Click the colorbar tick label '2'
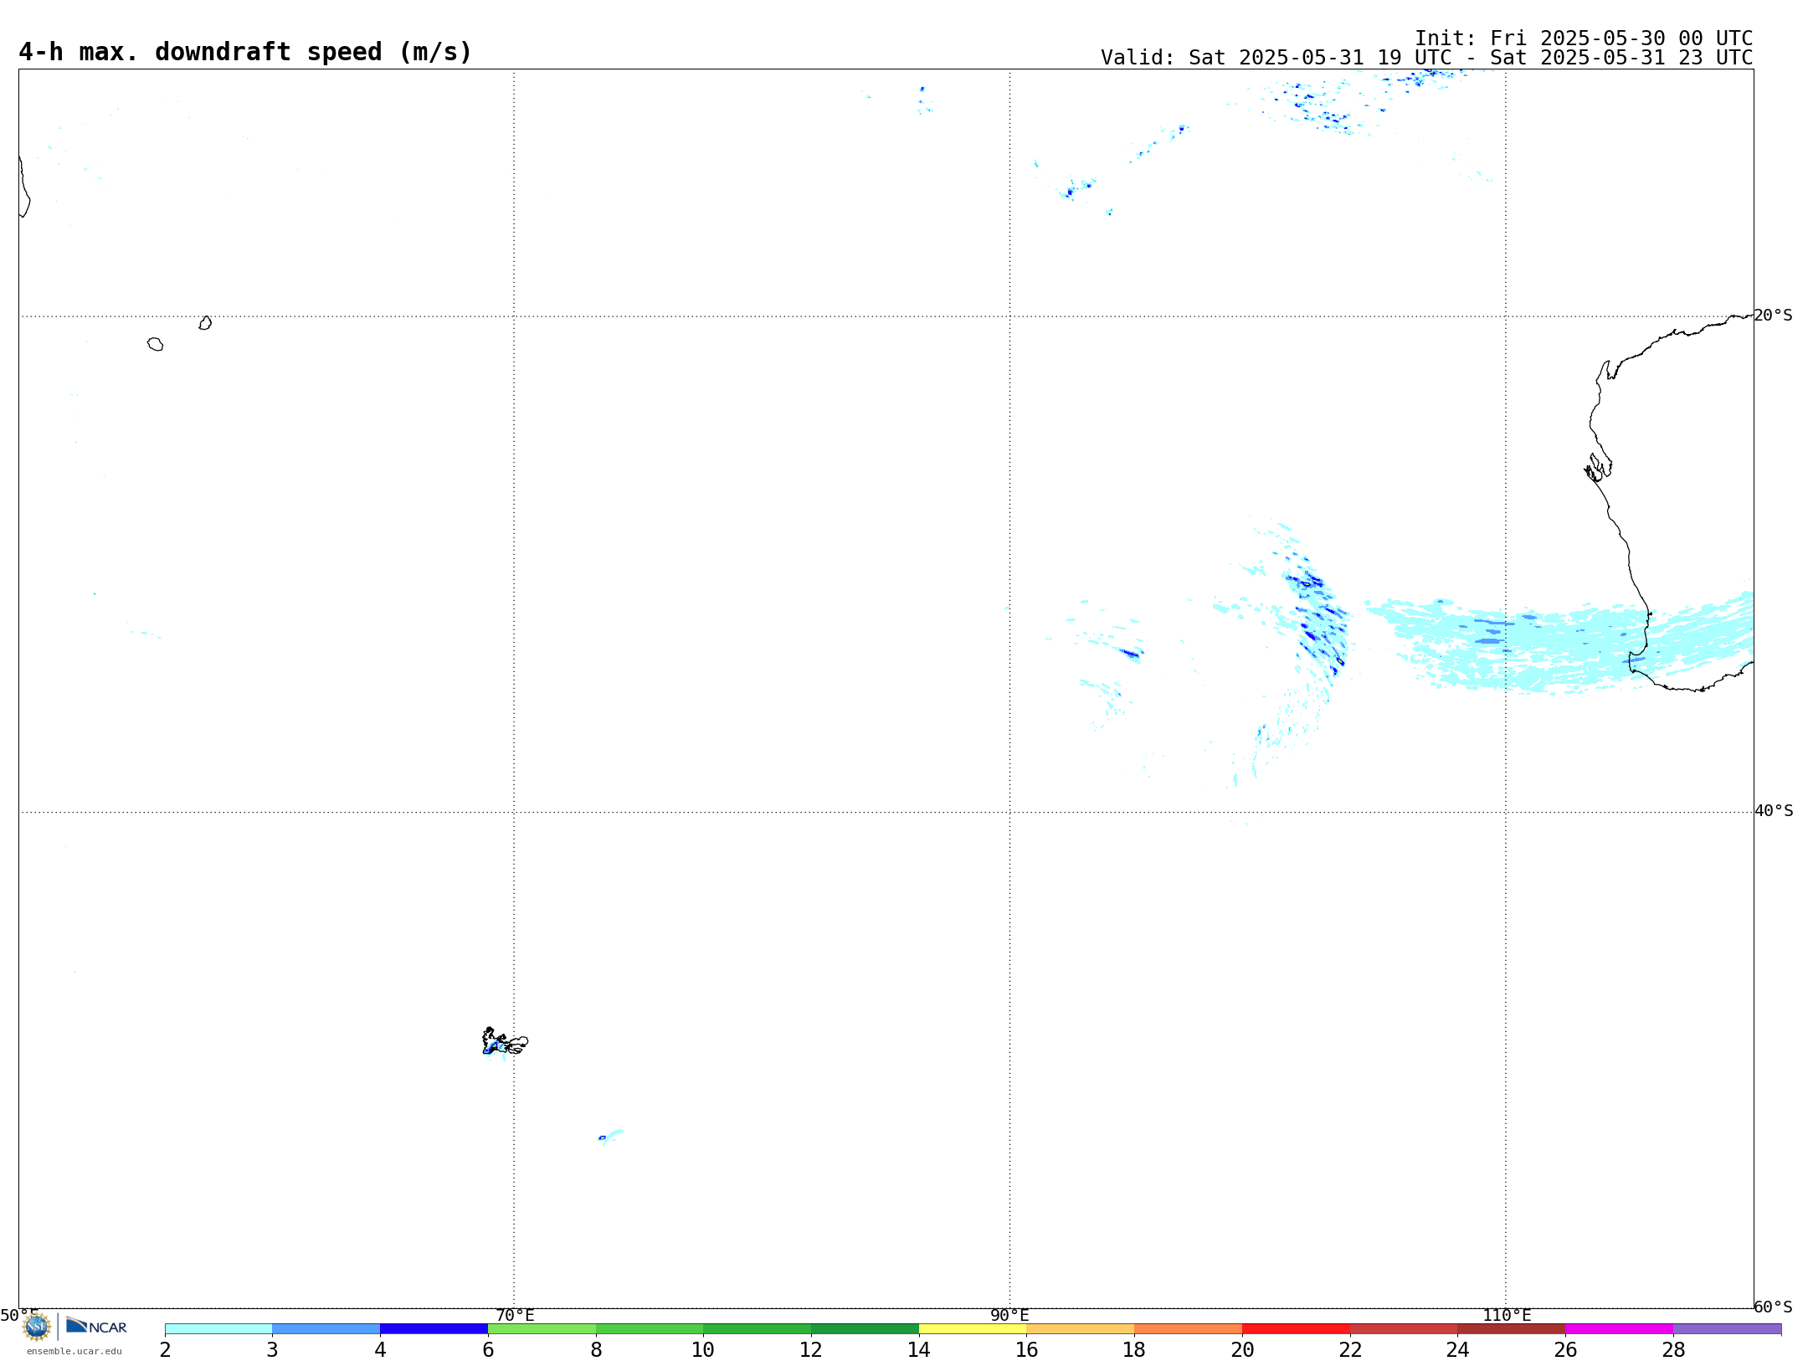This screenshot has width=1808, height=1361. point(165,1350)
